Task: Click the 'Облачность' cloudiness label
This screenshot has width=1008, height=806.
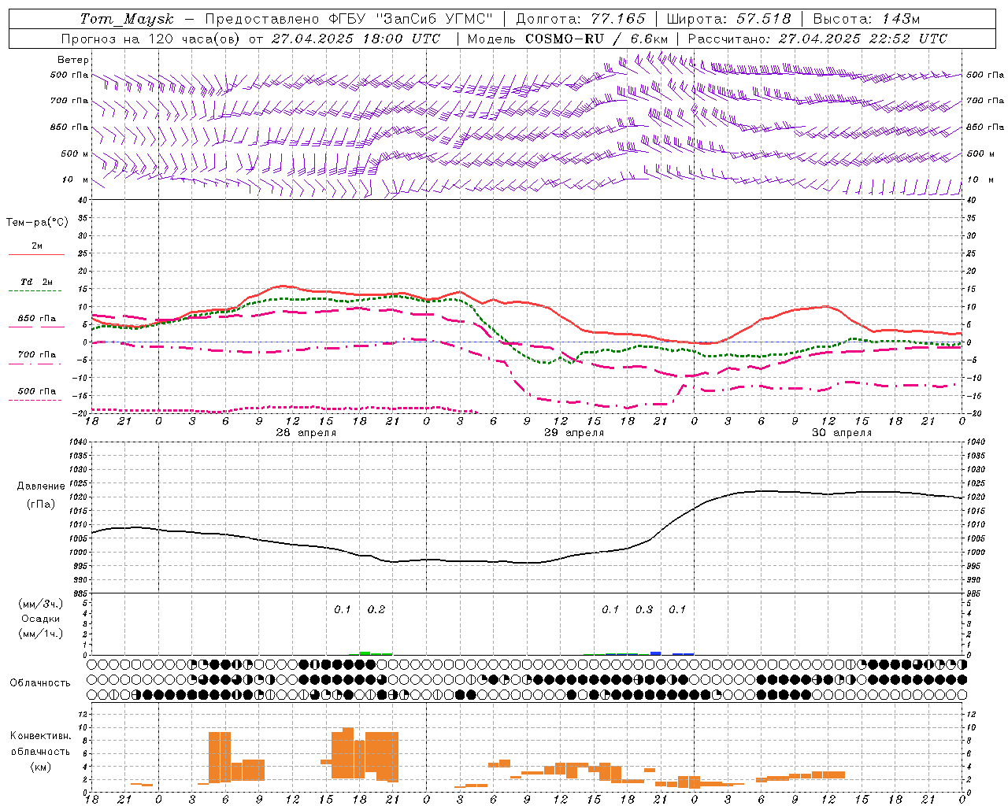Action: tap(40, 683)
